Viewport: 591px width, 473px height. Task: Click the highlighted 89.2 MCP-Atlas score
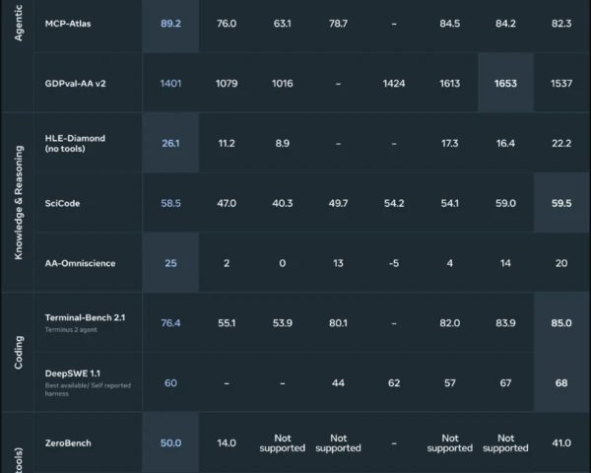tap(170, 24)
